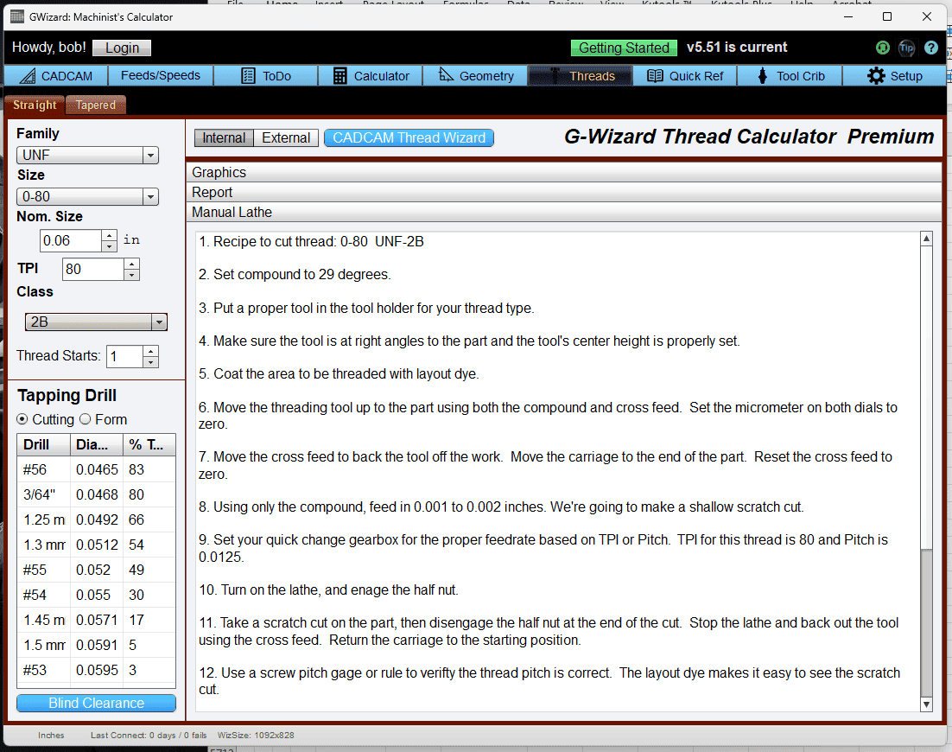Switch to the Tapered tab

click(x=95, y=105)
